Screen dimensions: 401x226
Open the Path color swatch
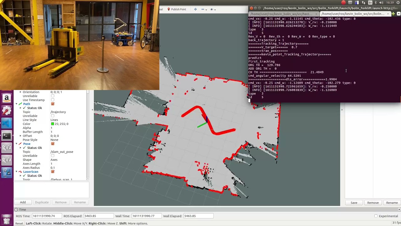coord(52,124)
